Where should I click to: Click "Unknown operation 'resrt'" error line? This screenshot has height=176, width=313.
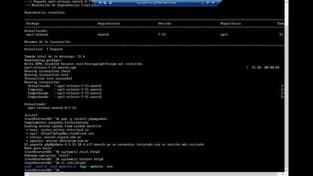point(48,155)
